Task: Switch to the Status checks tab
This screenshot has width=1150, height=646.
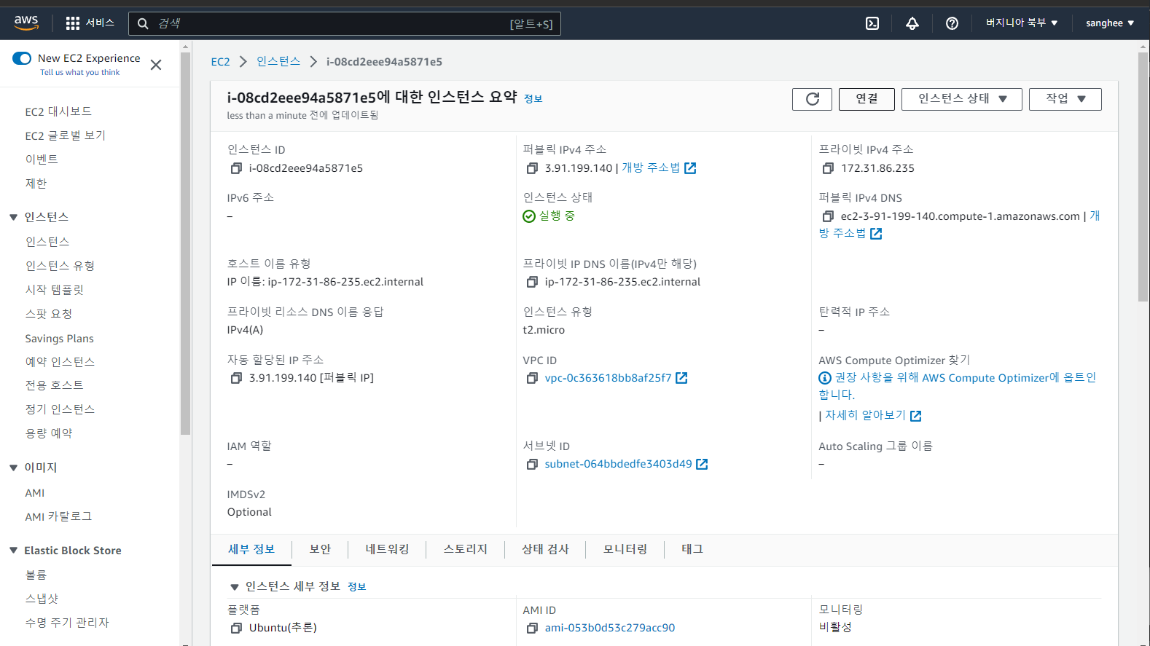Action: tap(545, 549)
